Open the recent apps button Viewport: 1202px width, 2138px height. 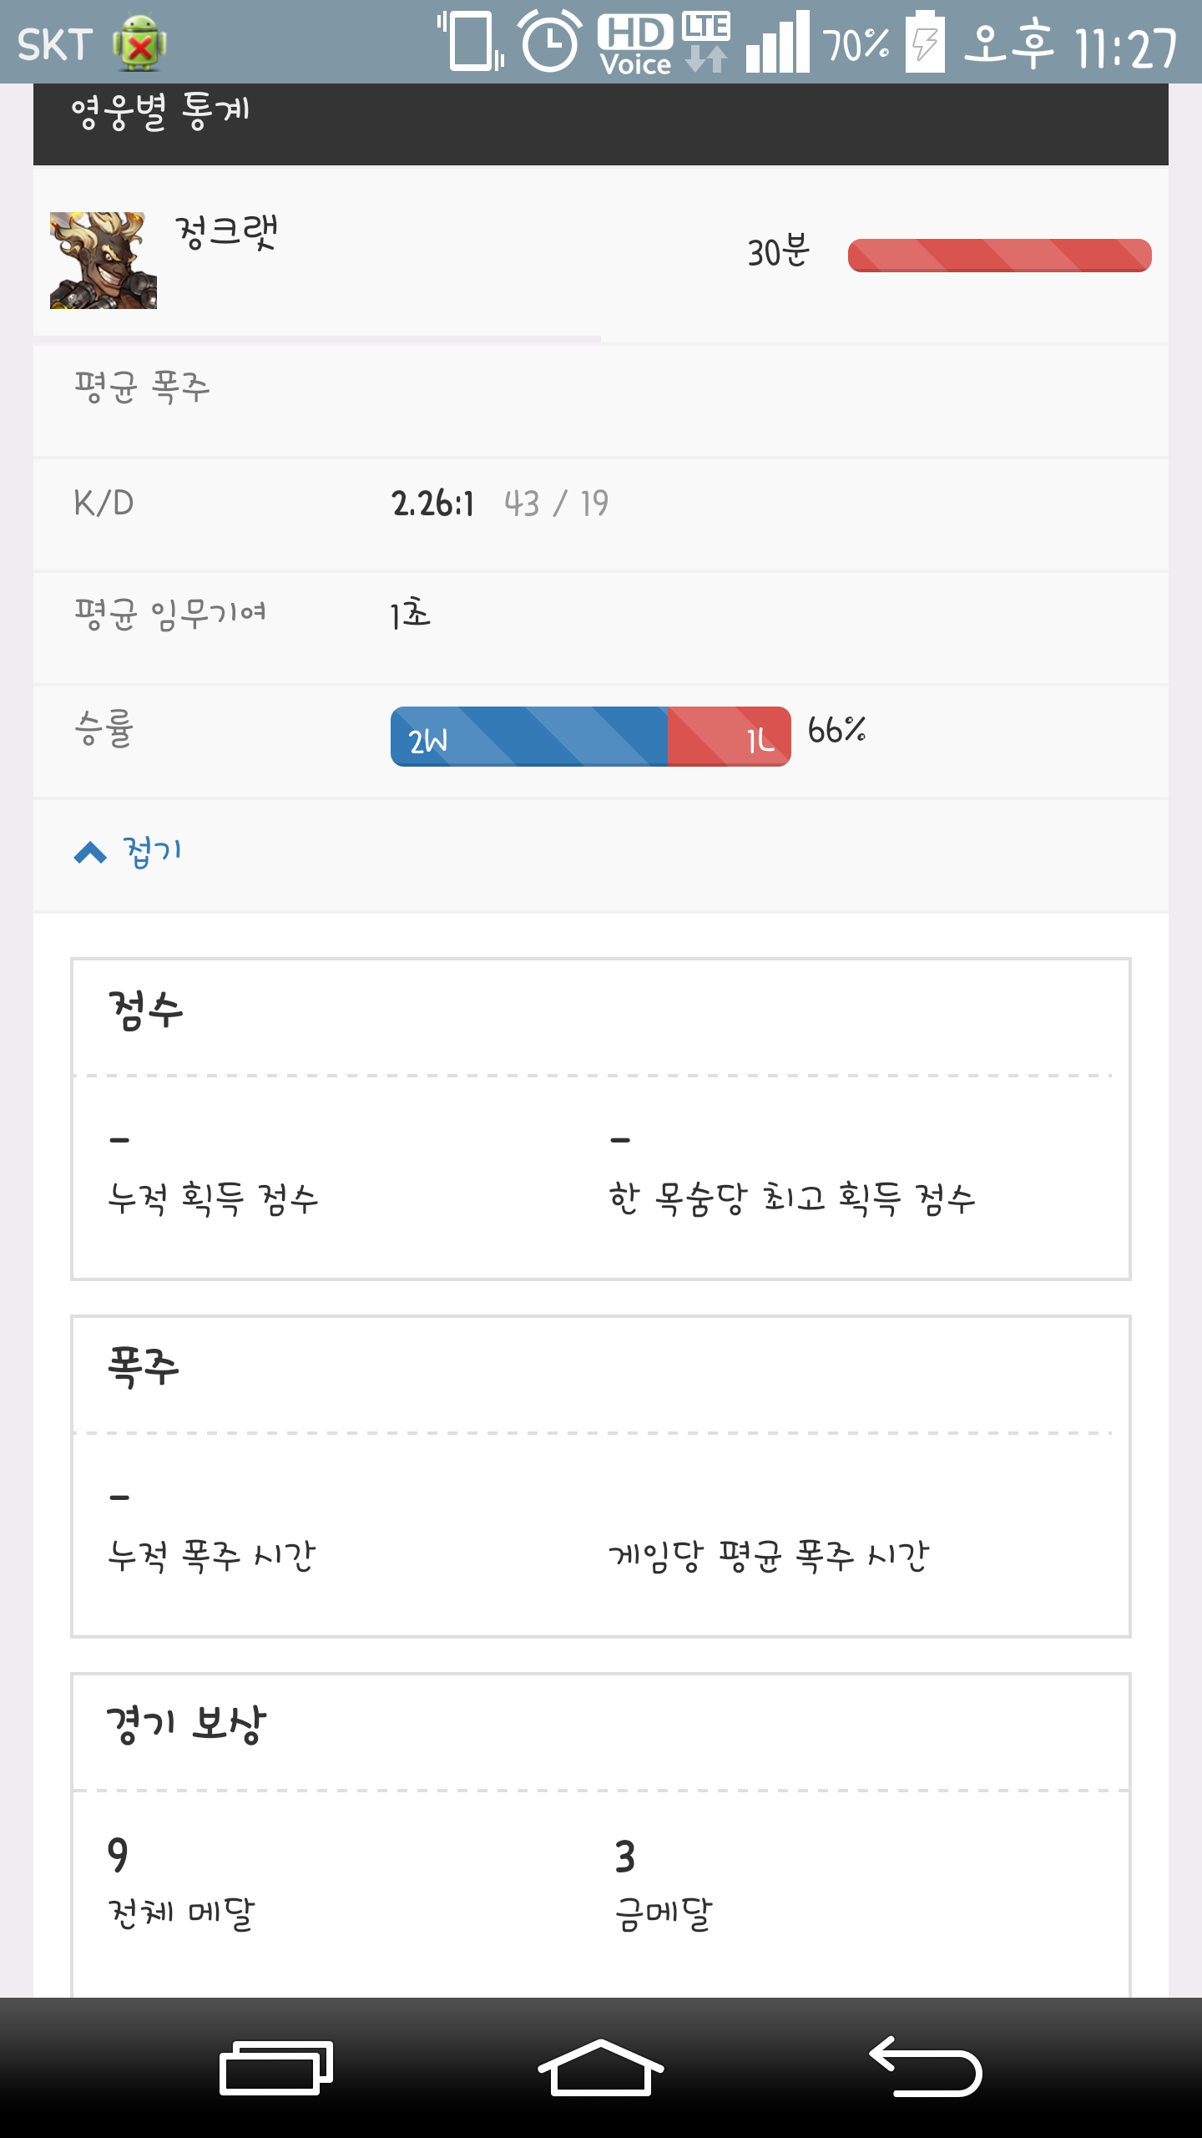pyautogui.click(x=275, y=2068)
